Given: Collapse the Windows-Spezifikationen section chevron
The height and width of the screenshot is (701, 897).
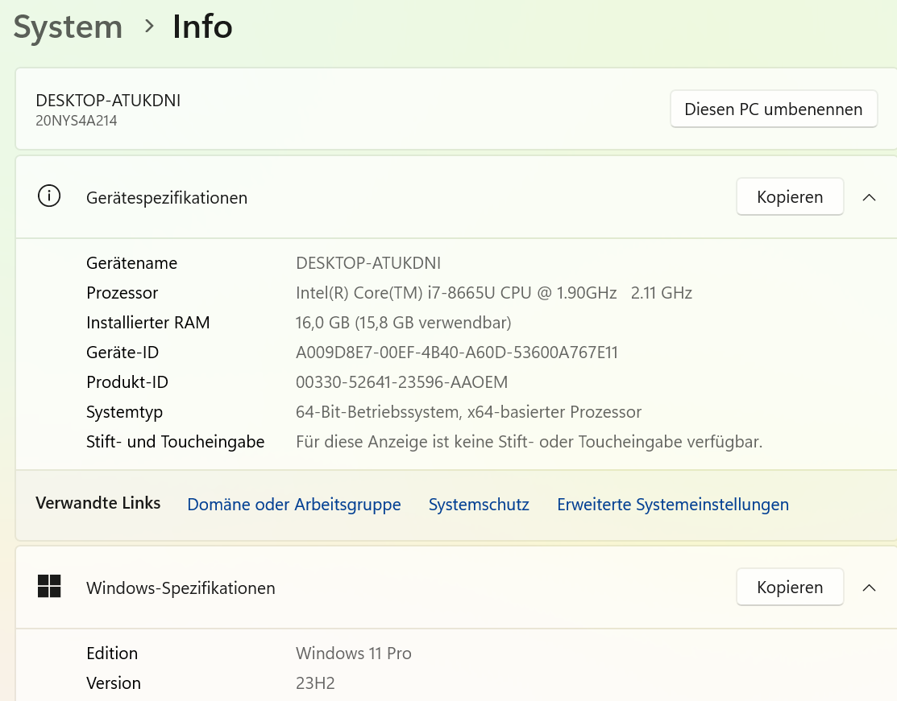Looking at the screenshot, I should click(869, 588).
